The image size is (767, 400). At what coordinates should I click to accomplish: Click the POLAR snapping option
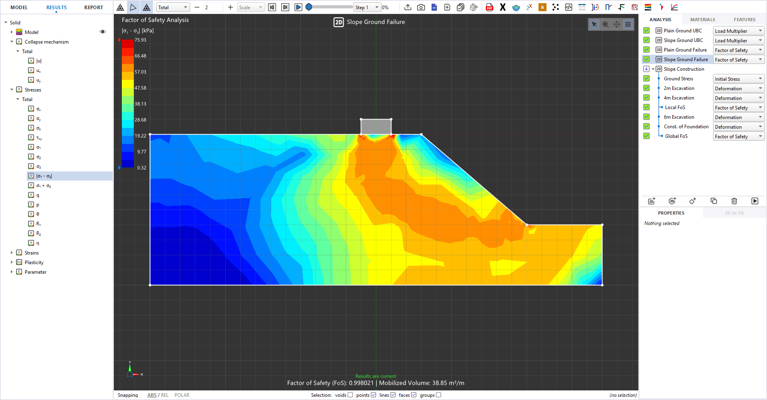tap(182, 395)
